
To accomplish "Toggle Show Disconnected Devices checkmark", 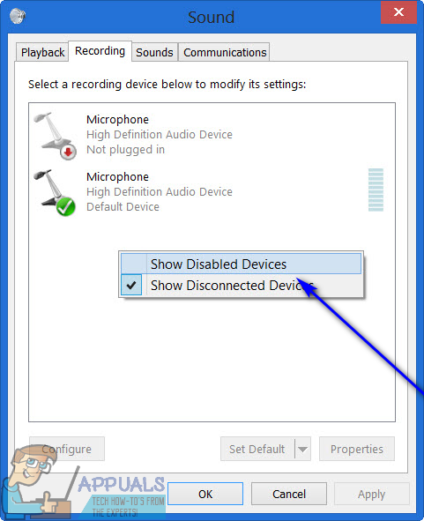I will coord(131,285).
